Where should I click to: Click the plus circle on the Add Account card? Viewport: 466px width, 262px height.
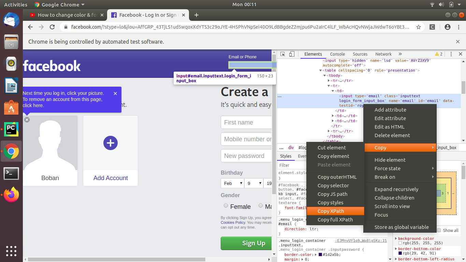pos(110,143)
